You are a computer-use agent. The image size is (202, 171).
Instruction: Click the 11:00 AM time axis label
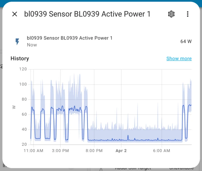tap(33, 151)
